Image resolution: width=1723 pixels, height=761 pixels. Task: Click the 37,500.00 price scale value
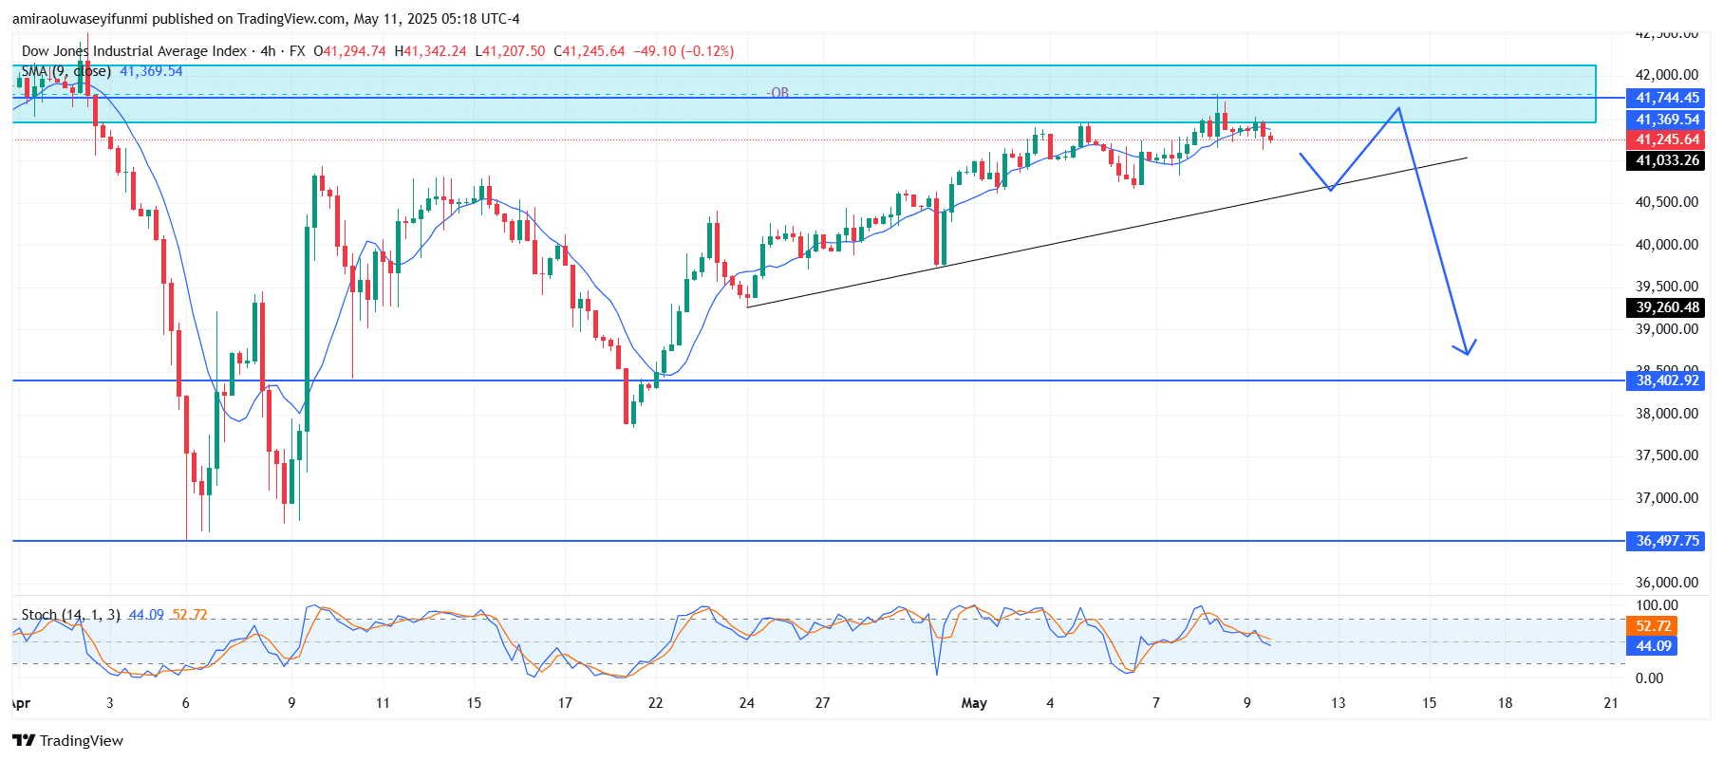click(x=1666, y=455)
